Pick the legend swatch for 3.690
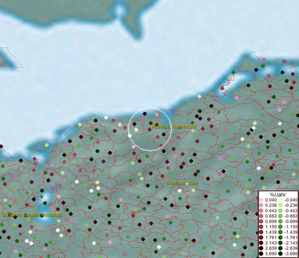This screenshot has height=258, width=299. pyautogui.click(x=261, y=254)
